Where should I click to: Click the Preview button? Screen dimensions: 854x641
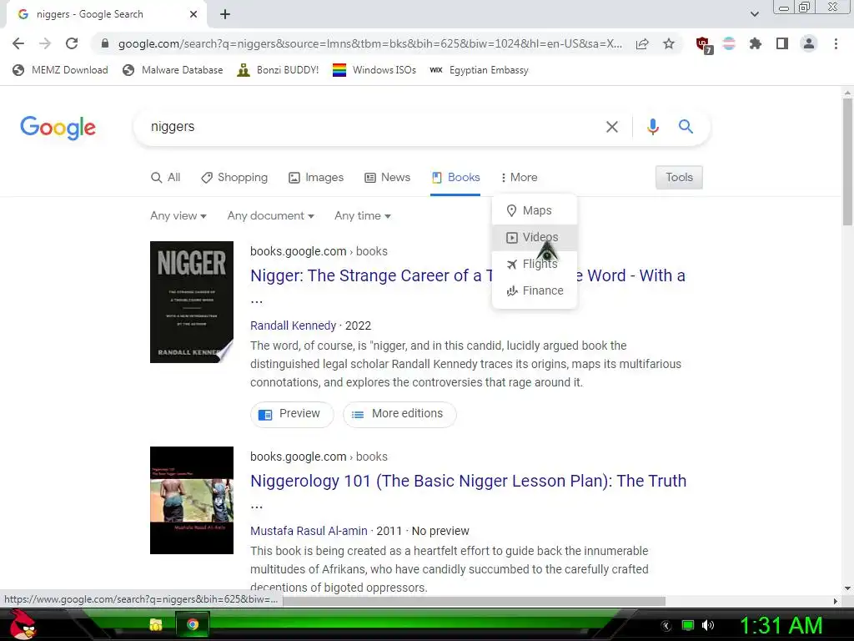[x=292, y=414]
